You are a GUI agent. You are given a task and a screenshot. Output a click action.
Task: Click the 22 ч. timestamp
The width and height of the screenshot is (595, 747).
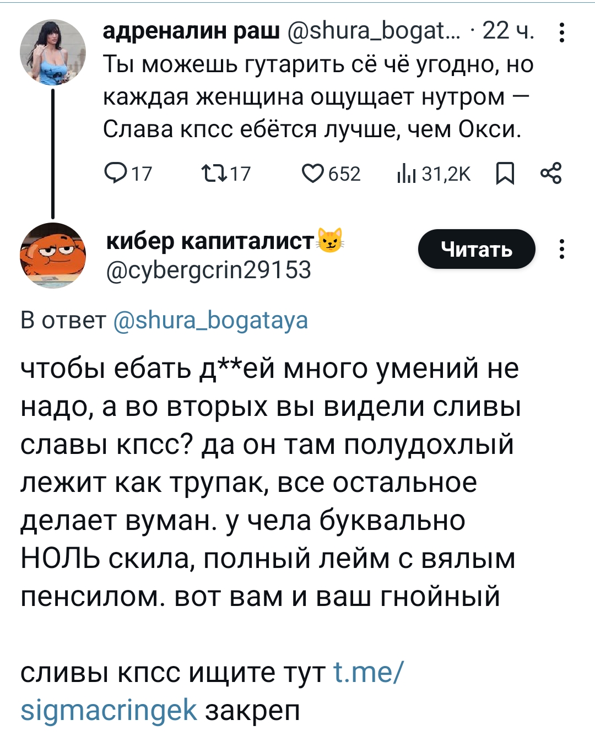(508, 31)
